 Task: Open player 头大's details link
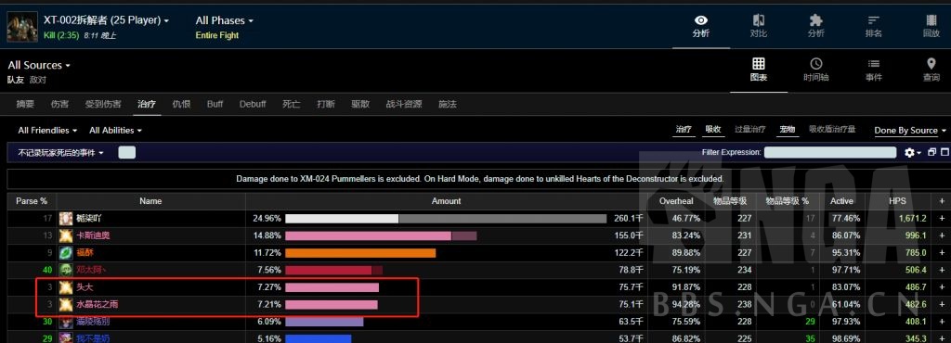(x=85, y=287)
